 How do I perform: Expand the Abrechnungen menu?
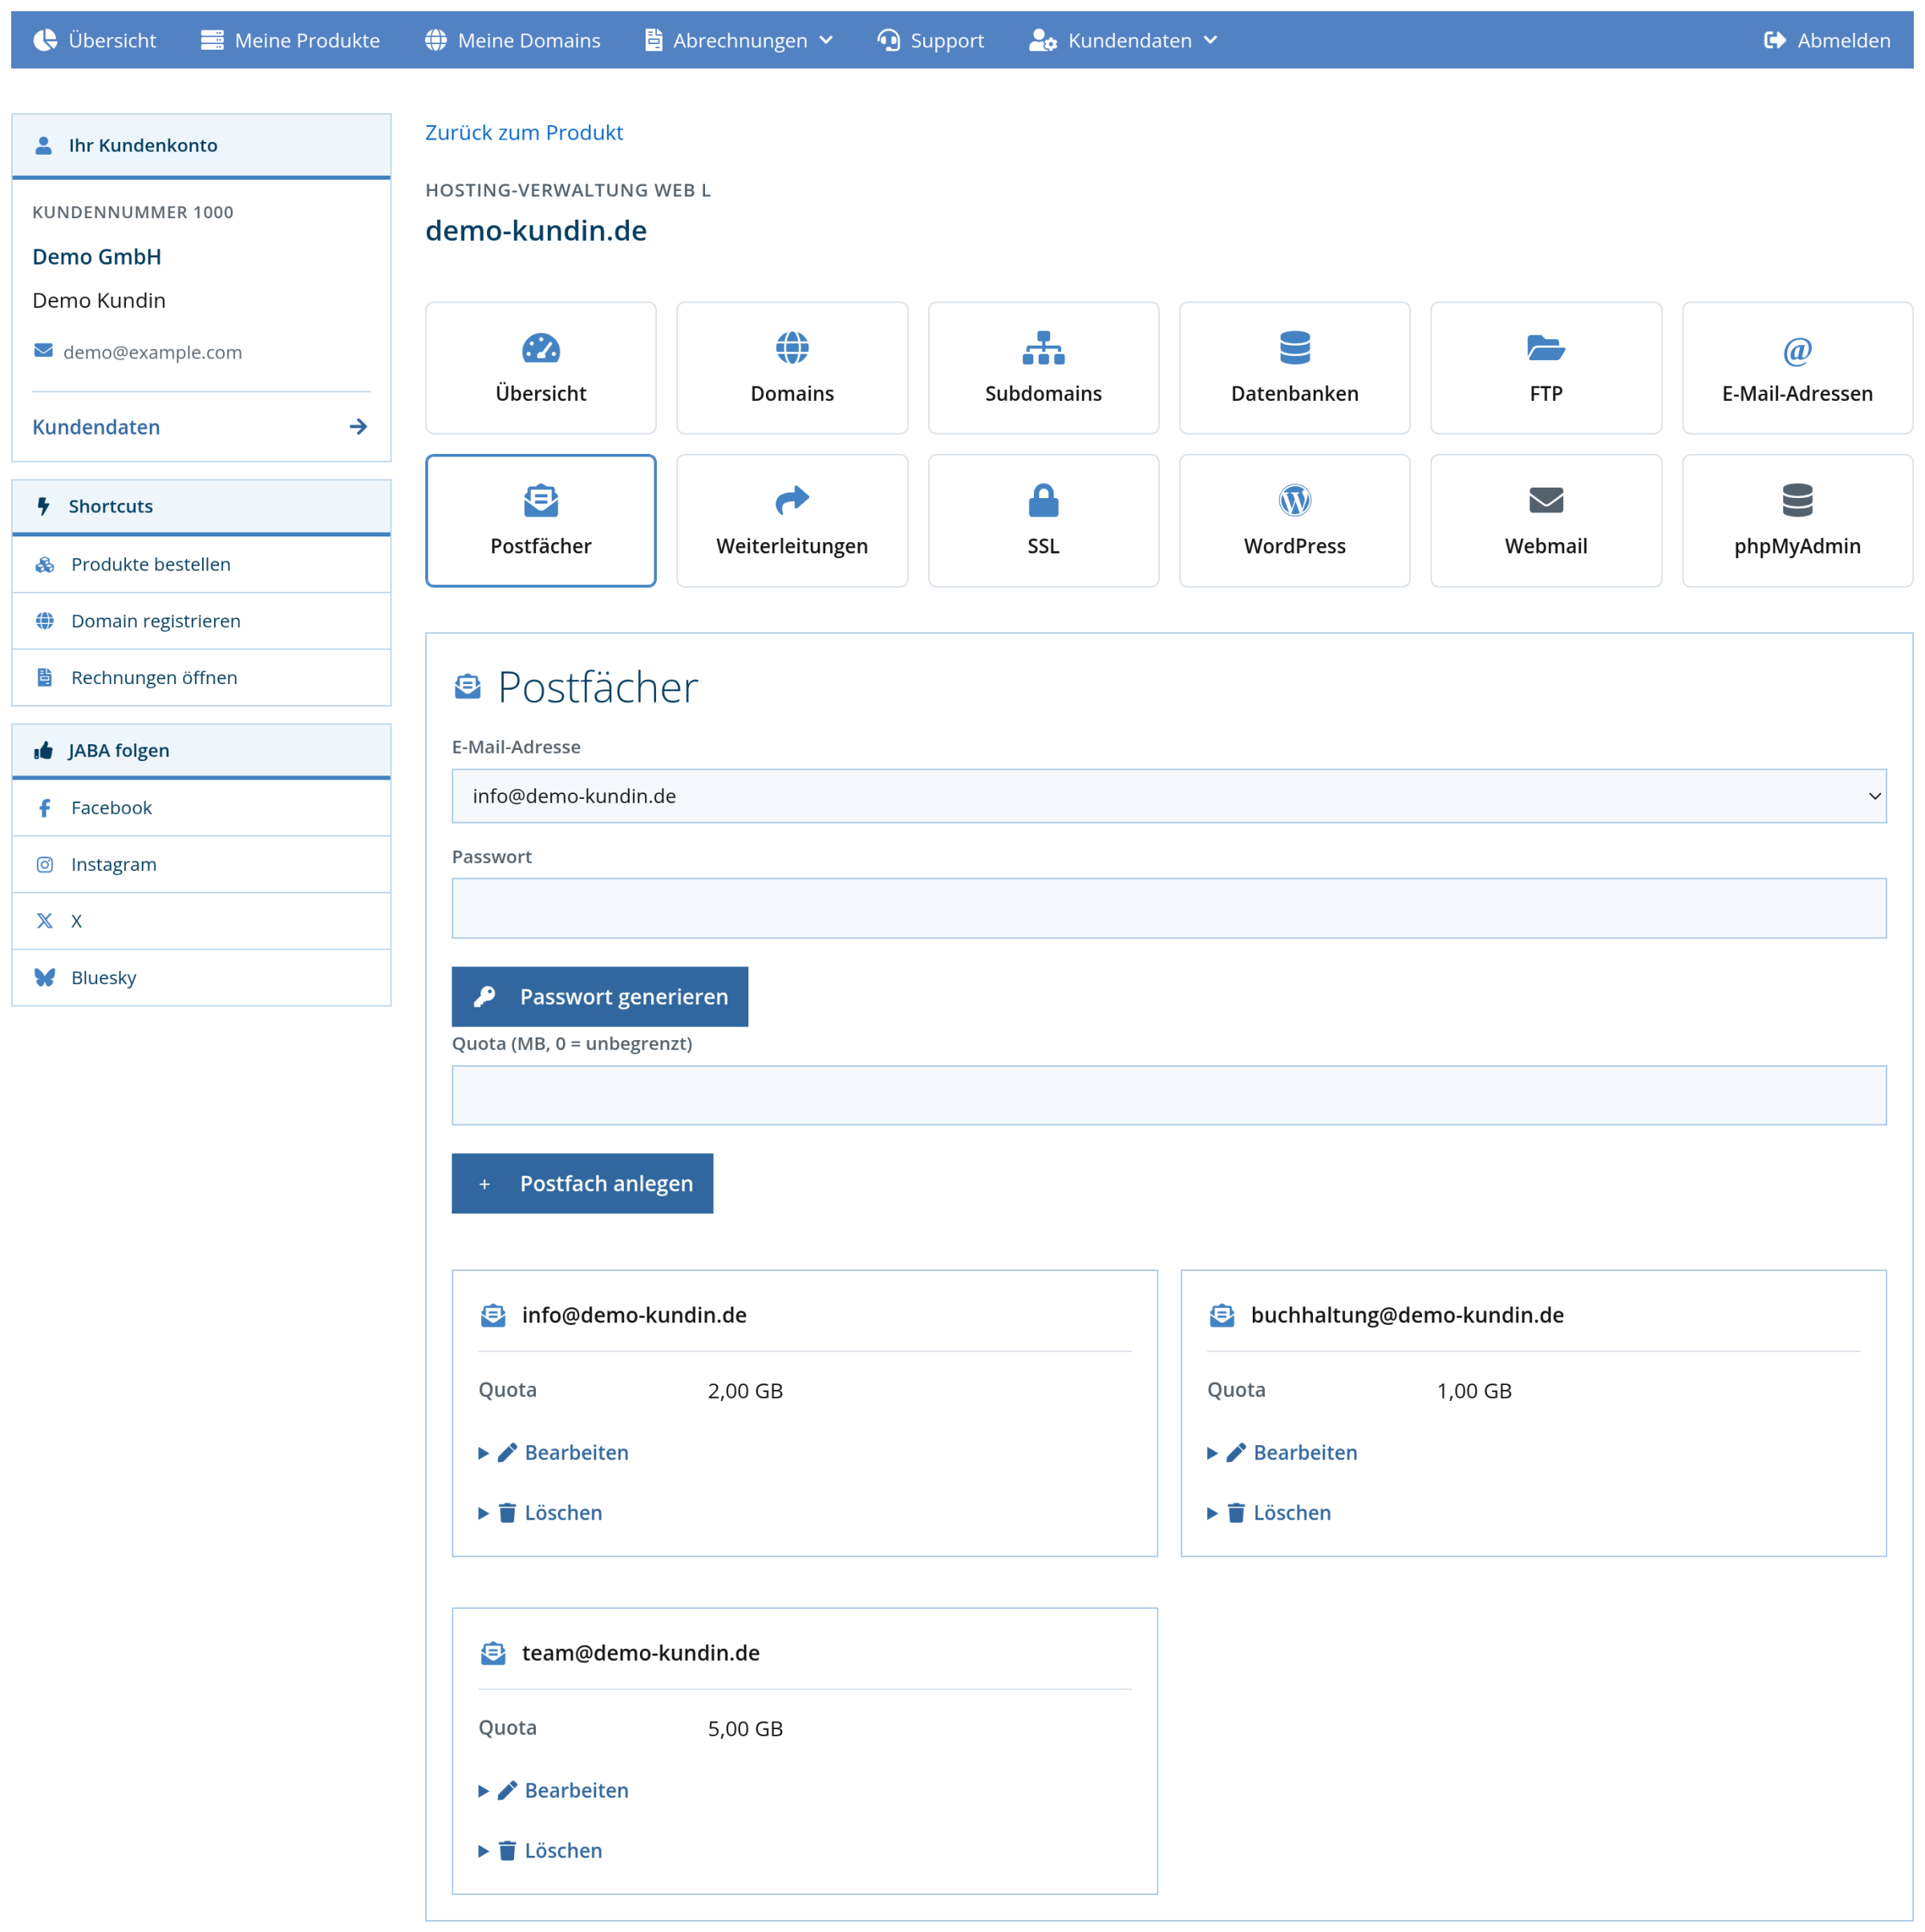738,40
